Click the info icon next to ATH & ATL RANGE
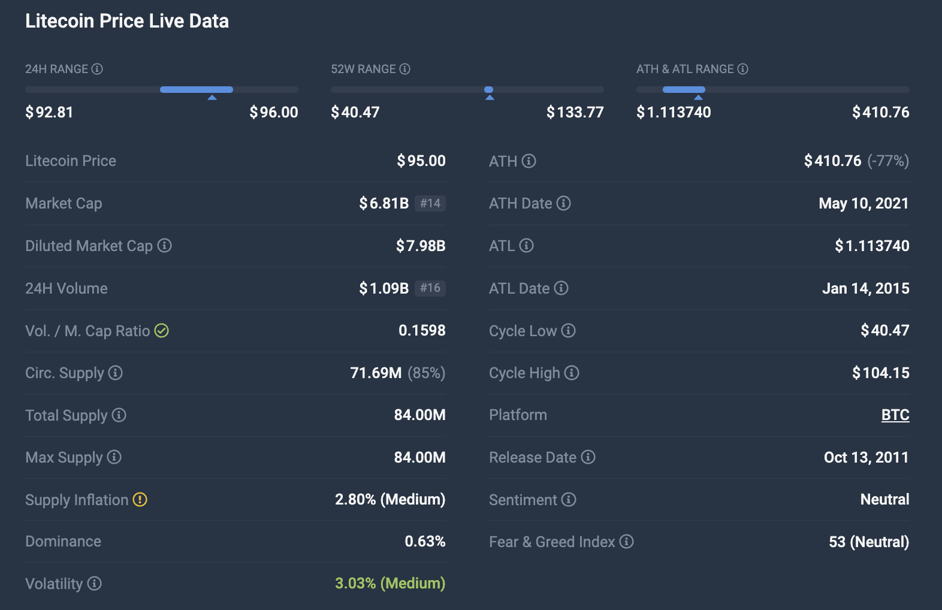The image size is (942, 610). tap(743, 69)
